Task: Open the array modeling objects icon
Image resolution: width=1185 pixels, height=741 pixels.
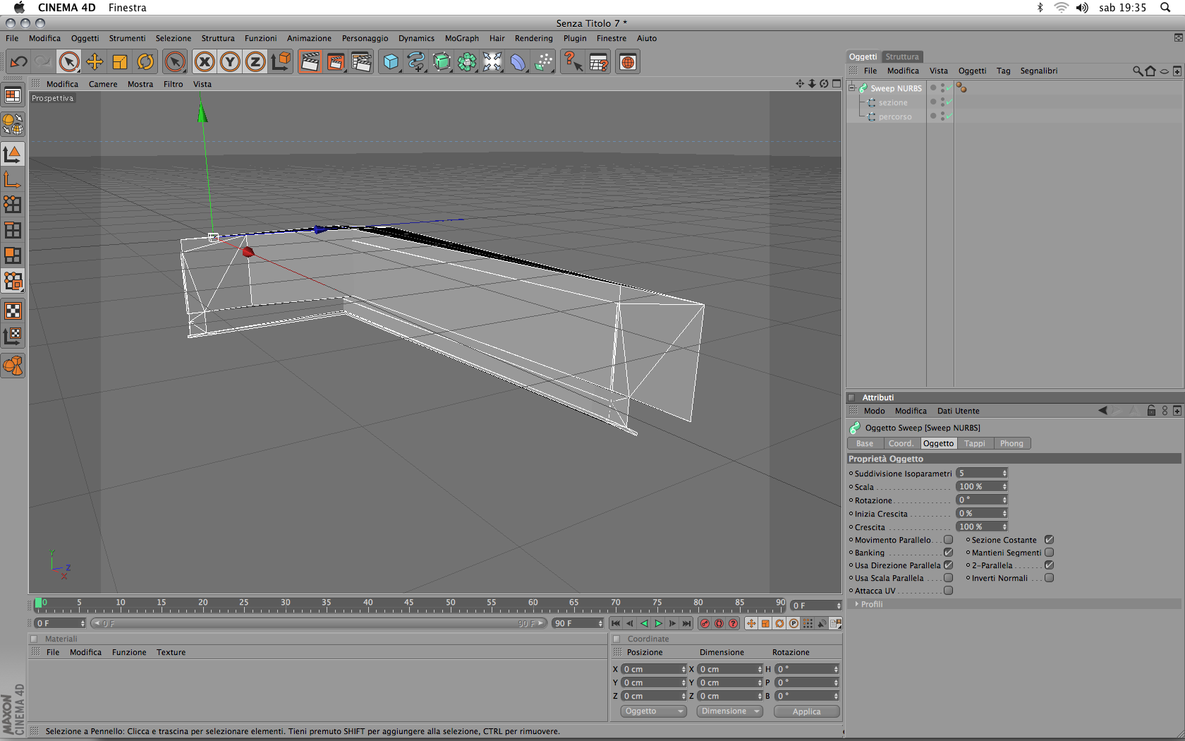Action: 467,62
